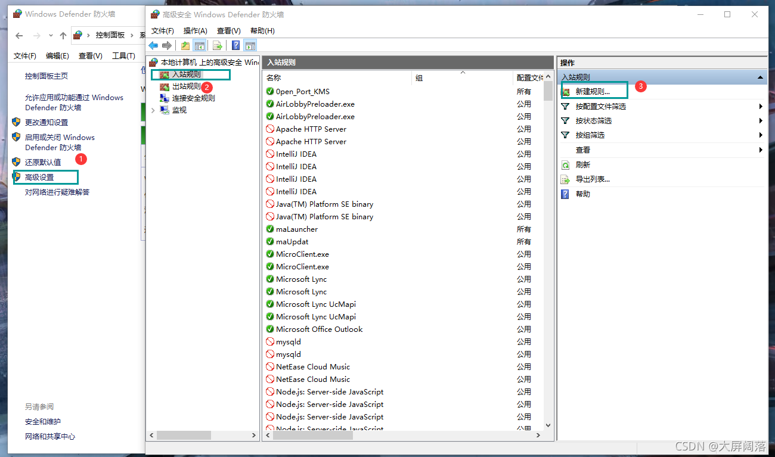Image resolution: width=775 pixels, height=457 pixels.
Task: Click 刷新 in the actions pane
Action: [x=583, y=165]
